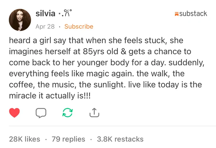Screen dimensions: 216x148
Task: Share the note via upload arrow icon
Action: [x=94, y=113]
